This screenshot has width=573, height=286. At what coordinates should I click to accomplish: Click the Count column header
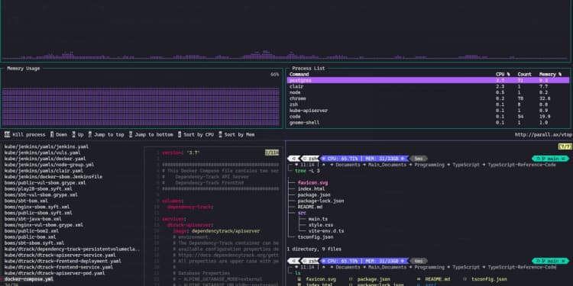[x=524, y=75]
